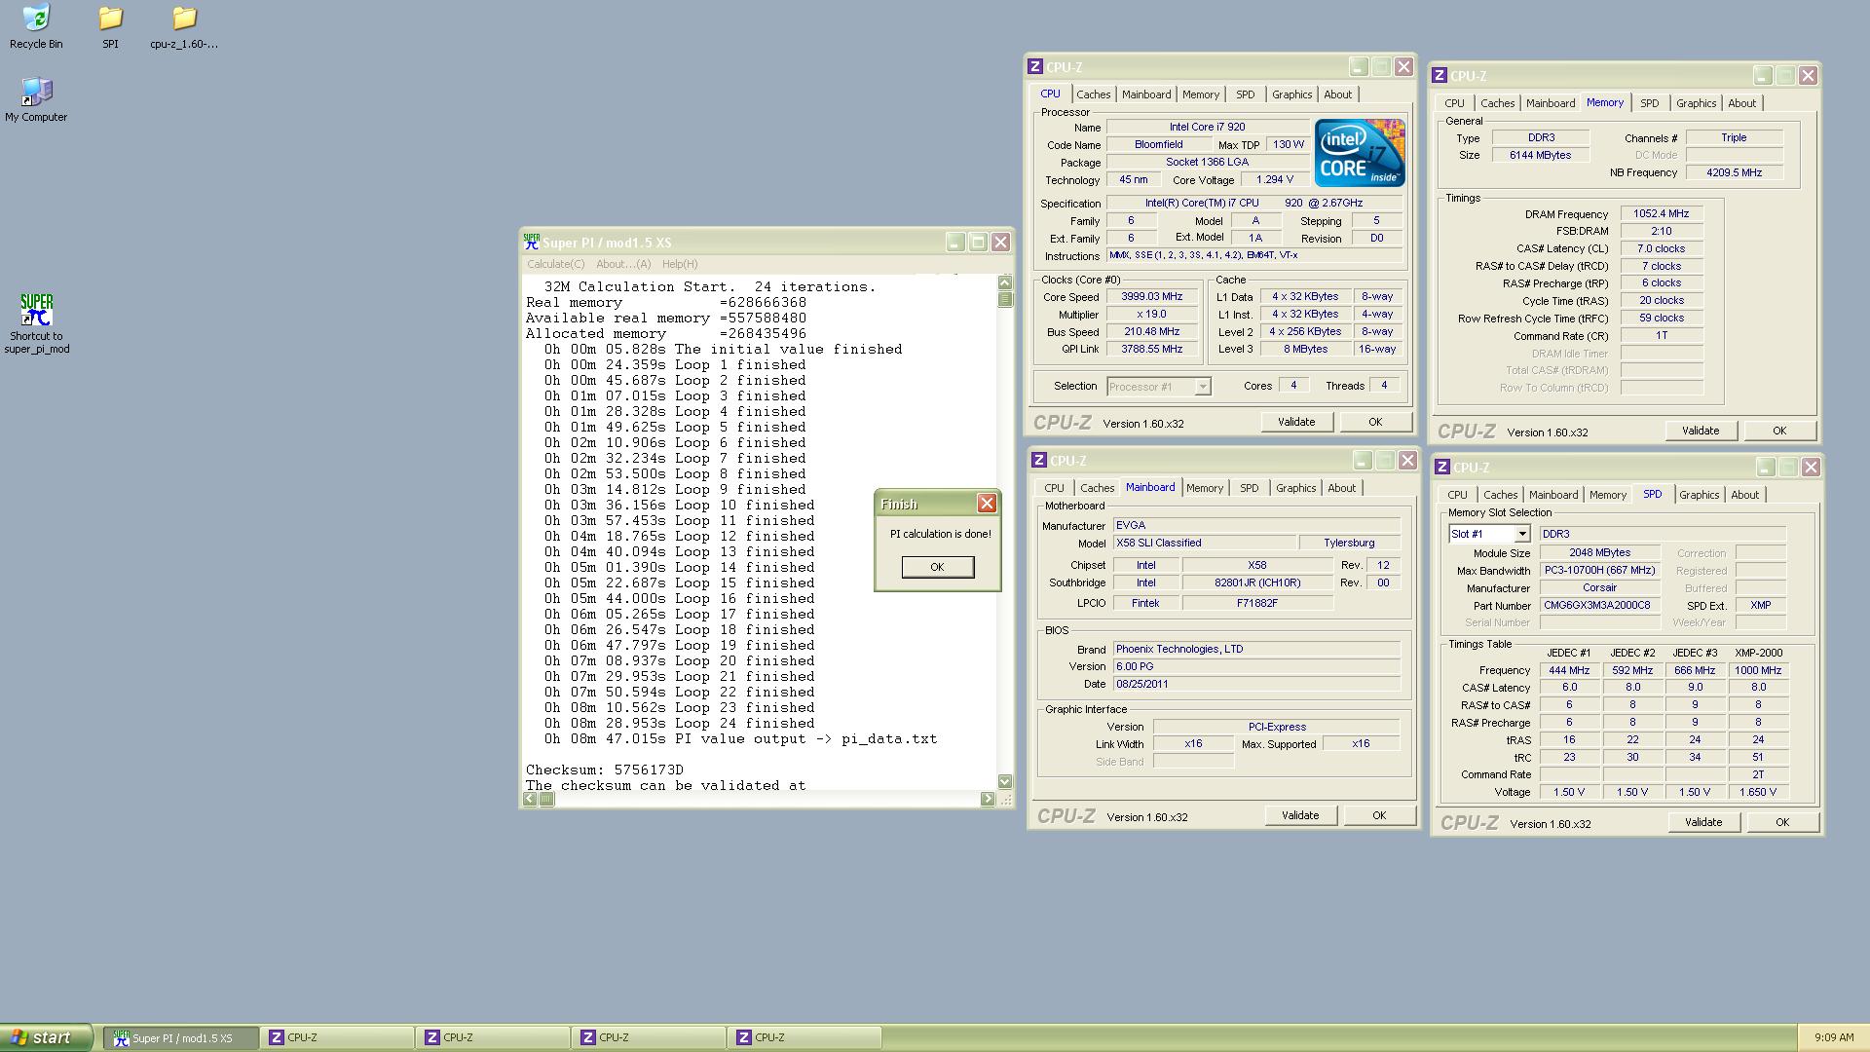Click the Core Voltage 1.294 V value
Image resolution: width=1870 pixels, height=1052 pixels.
coord(1275,180)
